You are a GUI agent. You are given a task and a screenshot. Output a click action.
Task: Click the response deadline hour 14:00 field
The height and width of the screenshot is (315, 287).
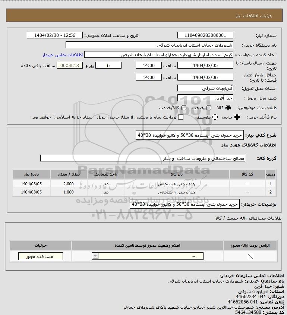coord(149,65)
